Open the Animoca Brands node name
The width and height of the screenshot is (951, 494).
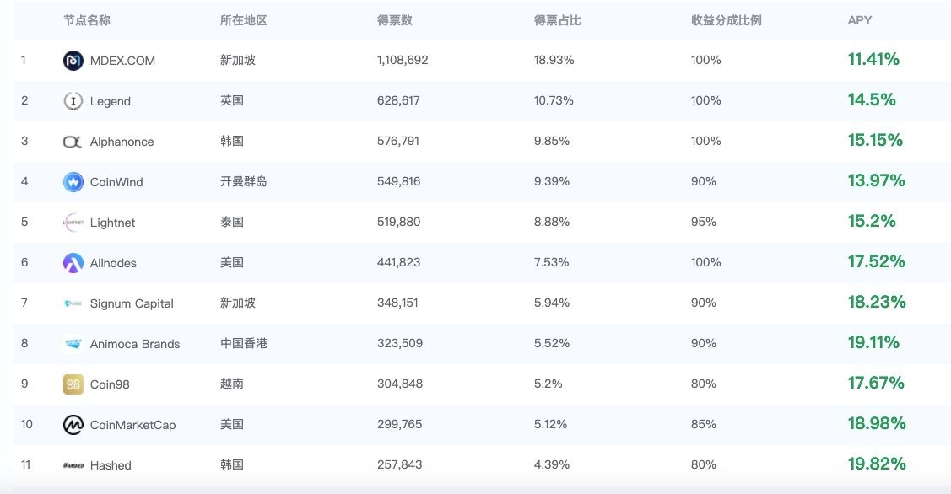pyautogui.click(x=135, y=344)
